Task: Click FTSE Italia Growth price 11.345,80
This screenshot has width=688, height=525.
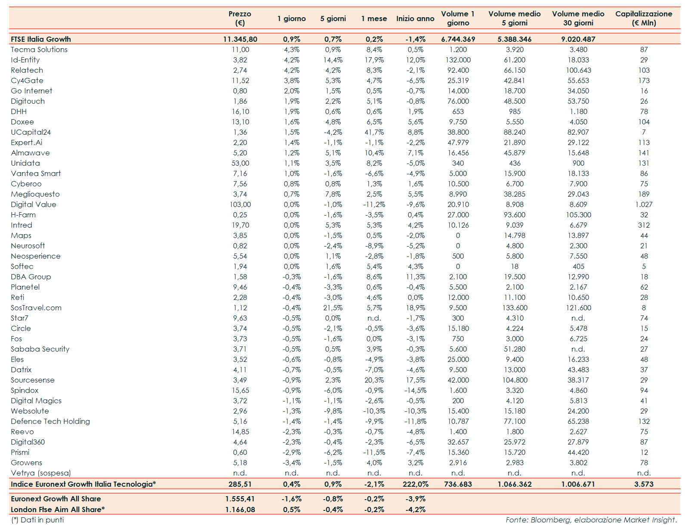Action: tap(240, 39)
